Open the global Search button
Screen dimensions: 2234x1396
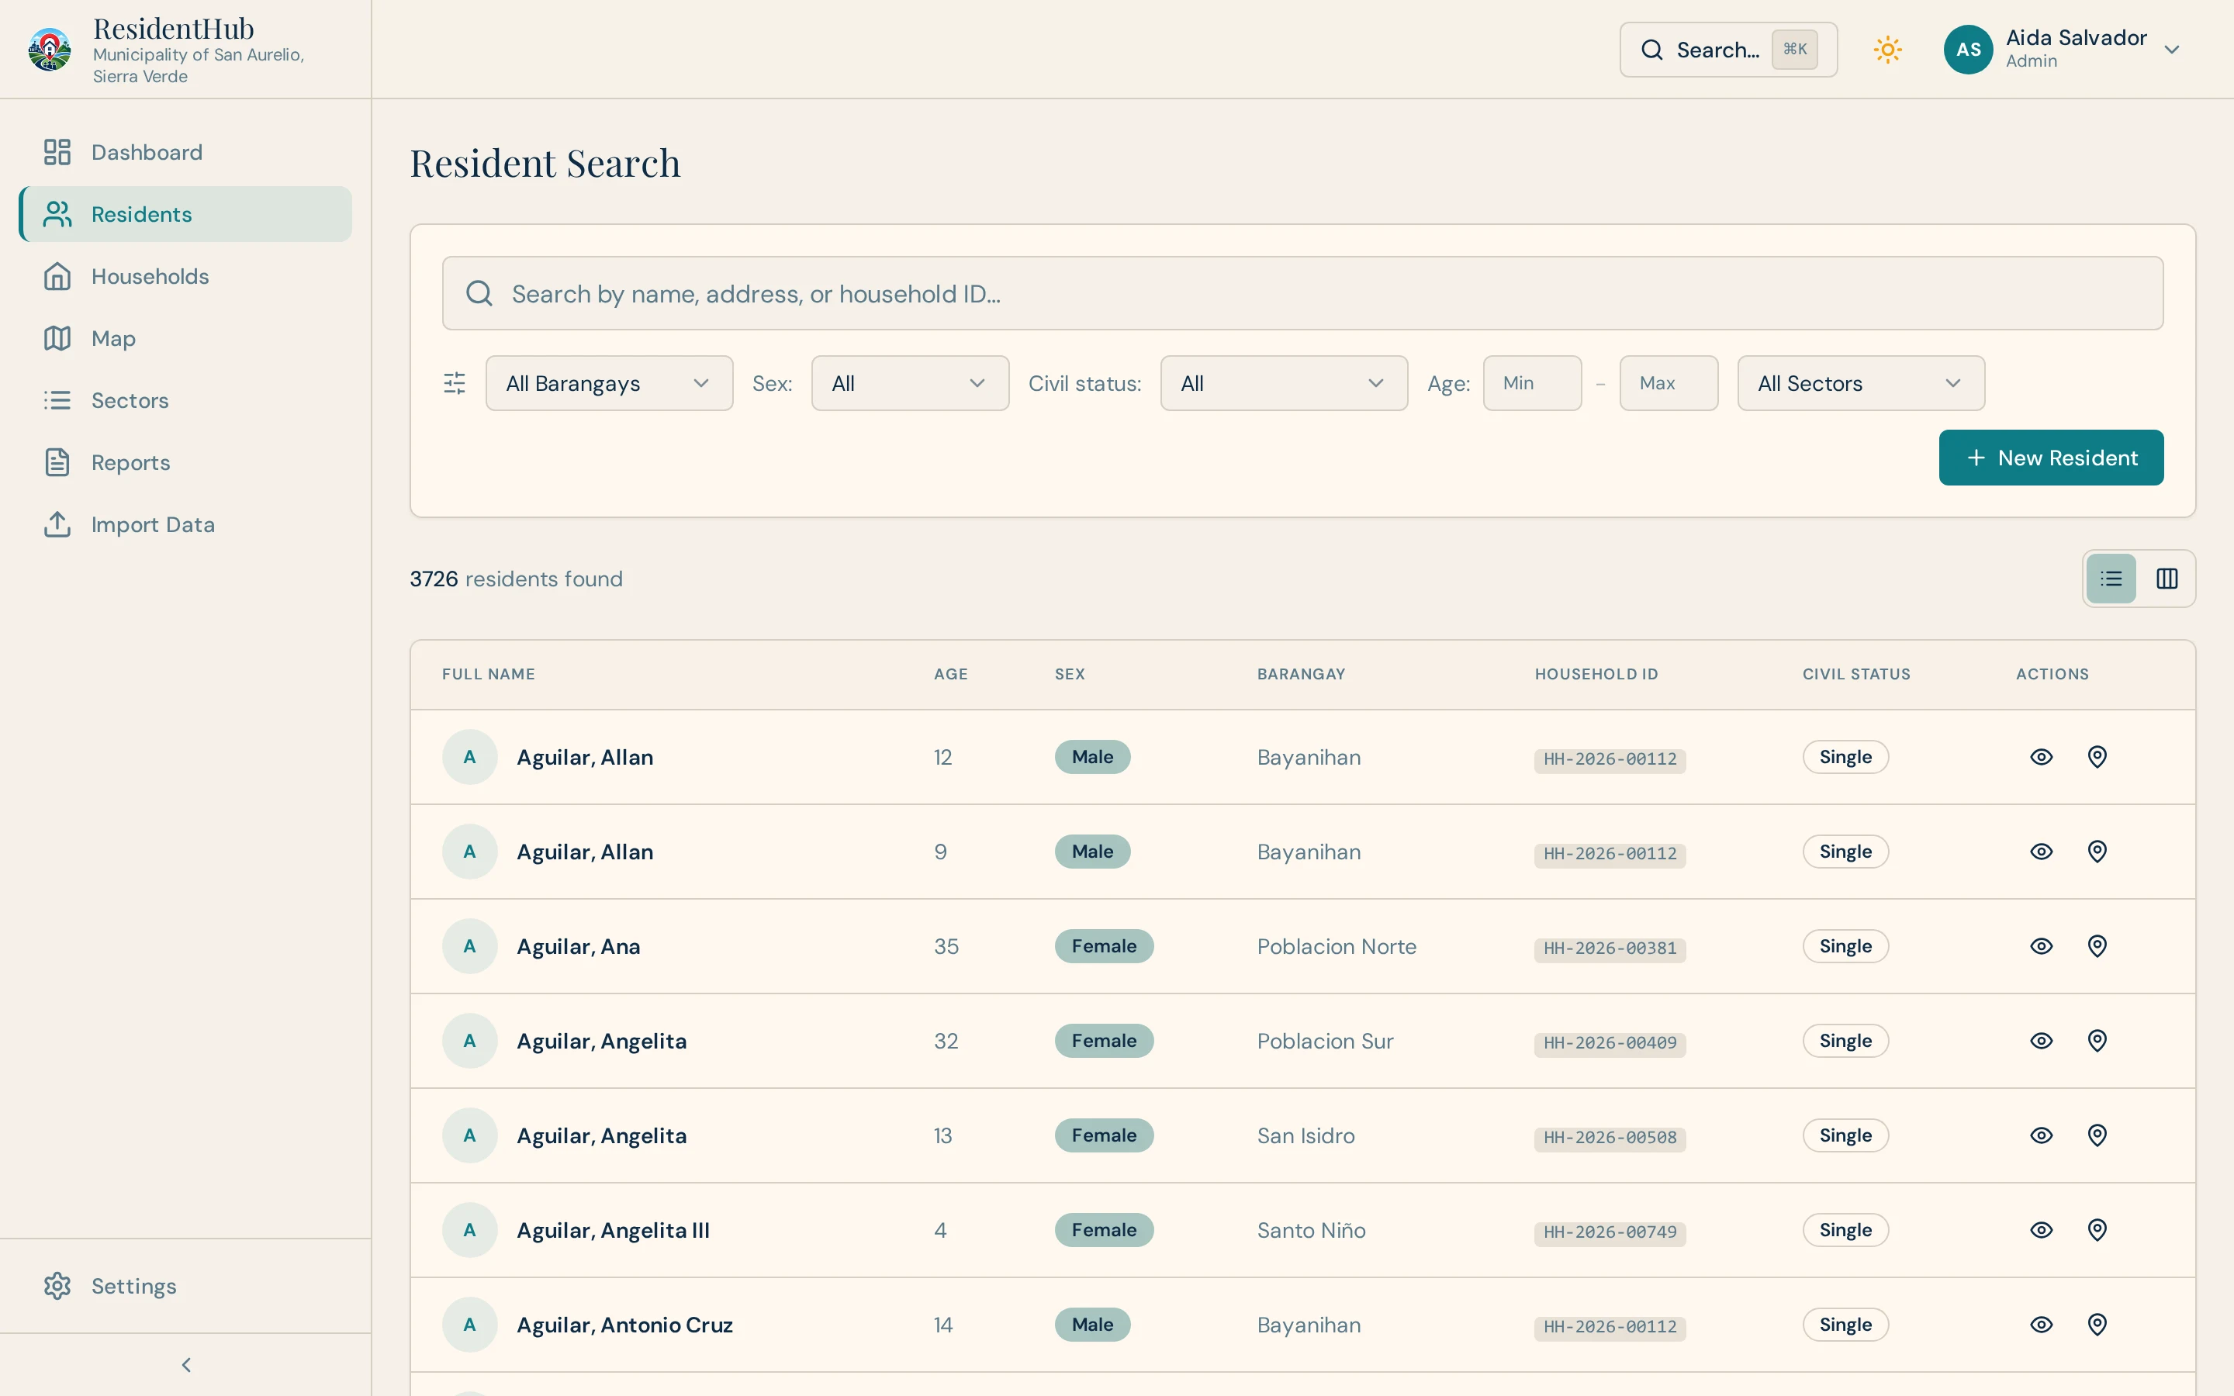(1728, 50)
